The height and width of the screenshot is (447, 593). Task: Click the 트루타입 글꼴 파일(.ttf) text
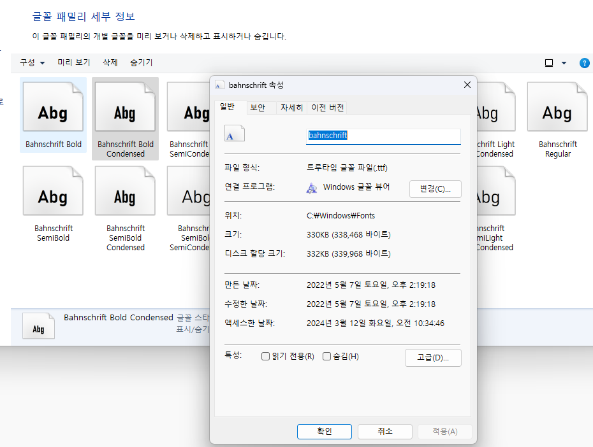347,167
